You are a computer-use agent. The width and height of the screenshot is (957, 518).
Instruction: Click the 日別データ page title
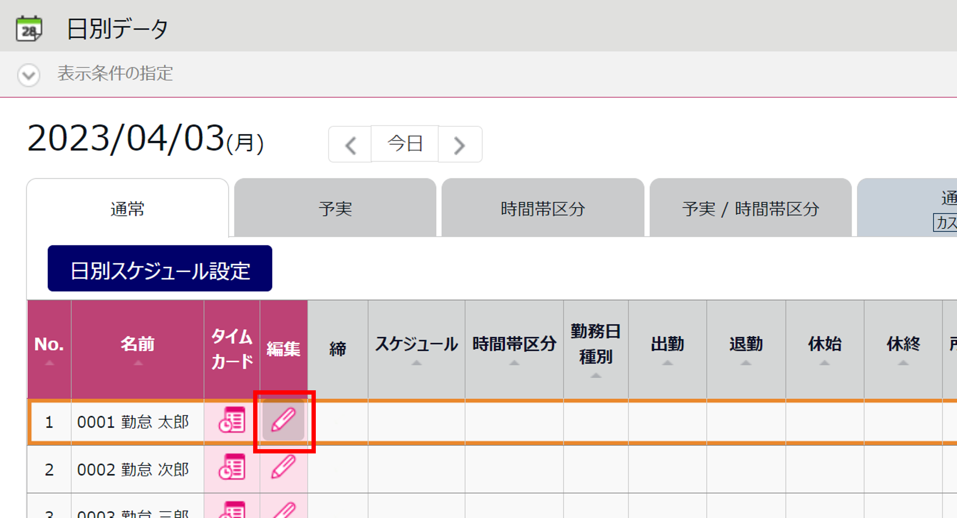(x=117, y=29)
